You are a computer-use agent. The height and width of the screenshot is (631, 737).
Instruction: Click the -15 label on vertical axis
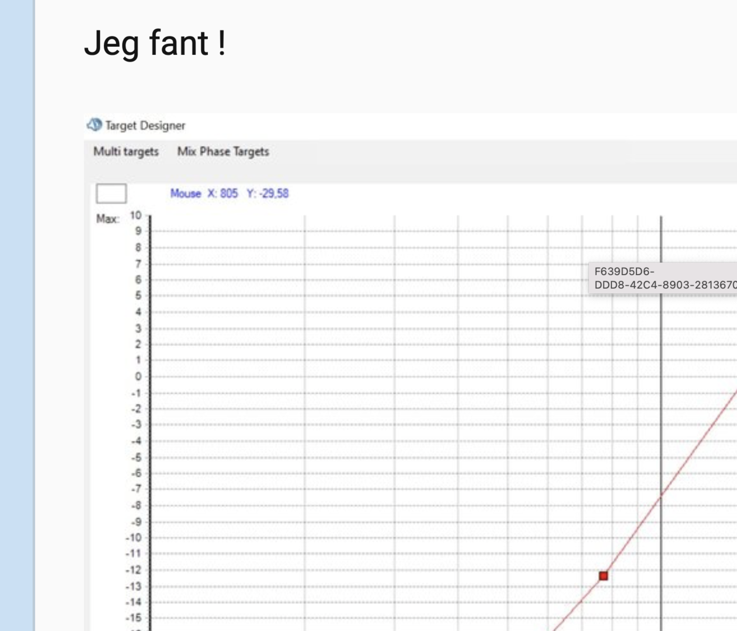point(134,618)
